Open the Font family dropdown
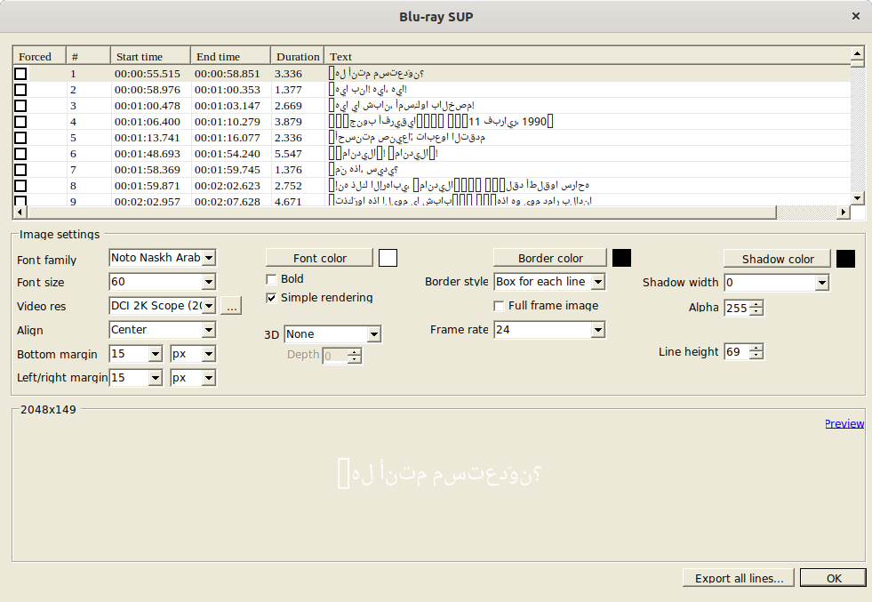872x602 pixels. point(208,258)
